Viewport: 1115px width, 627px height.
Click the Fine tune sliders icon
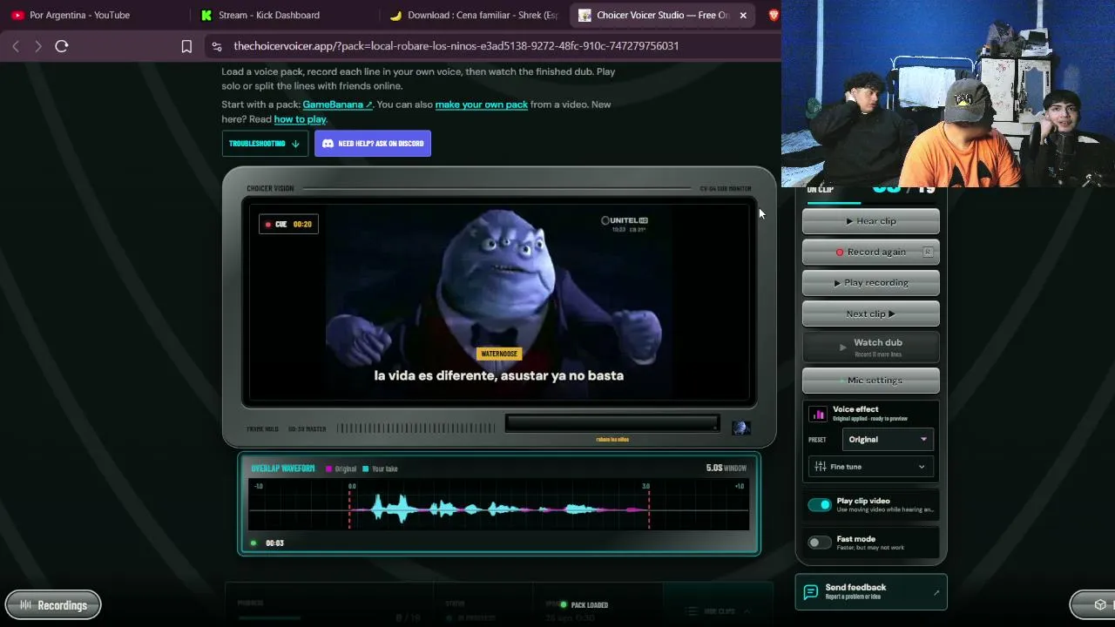click(x=821, y=467)
